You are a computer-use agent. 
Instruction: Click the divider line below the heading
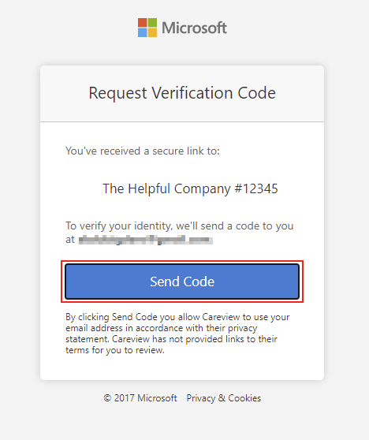pyautogui.click(x=182, y=121)
